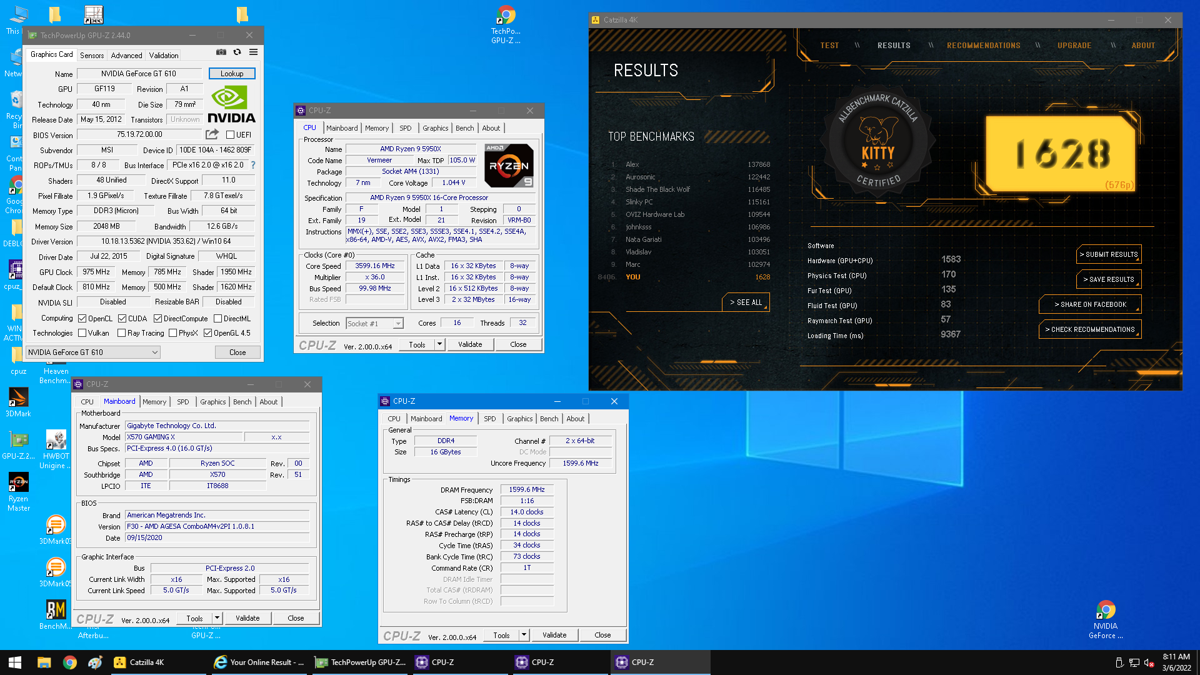Take a GPU-Z screenshot with camera icon
The height and width of the screenshot is (675, 1200).
click(221, 52)
